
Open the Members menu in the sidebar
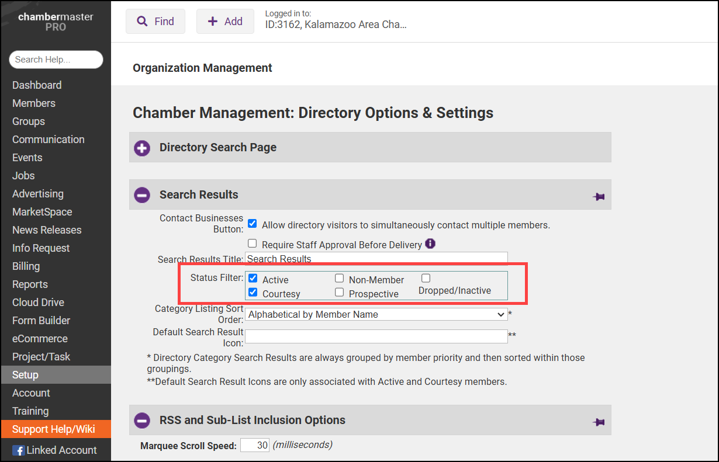point(34,103)
